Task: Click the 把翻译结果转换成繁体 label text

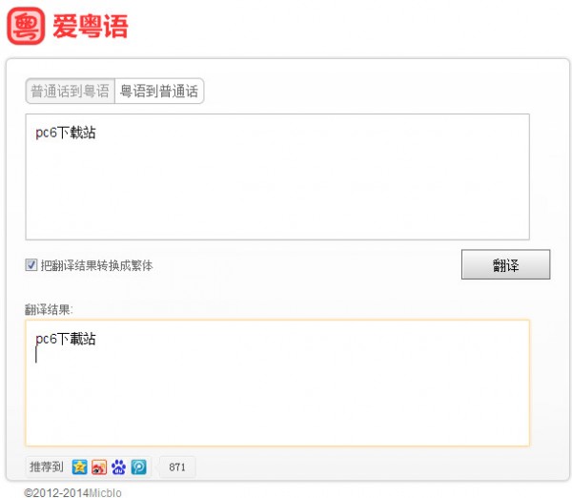Action: click(96, 265)
